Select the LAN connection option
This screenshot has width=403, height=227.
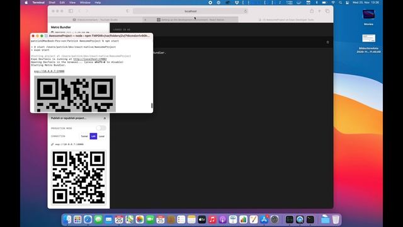click(93, 136)
